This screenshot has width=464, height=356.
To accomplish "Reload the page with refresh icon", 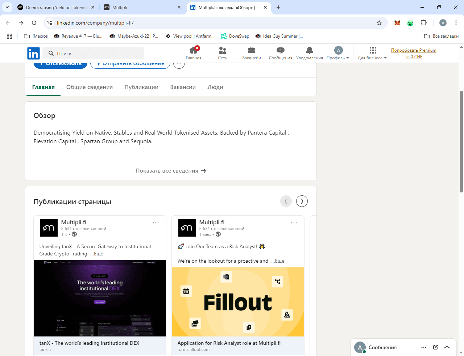I will (34, 23).
